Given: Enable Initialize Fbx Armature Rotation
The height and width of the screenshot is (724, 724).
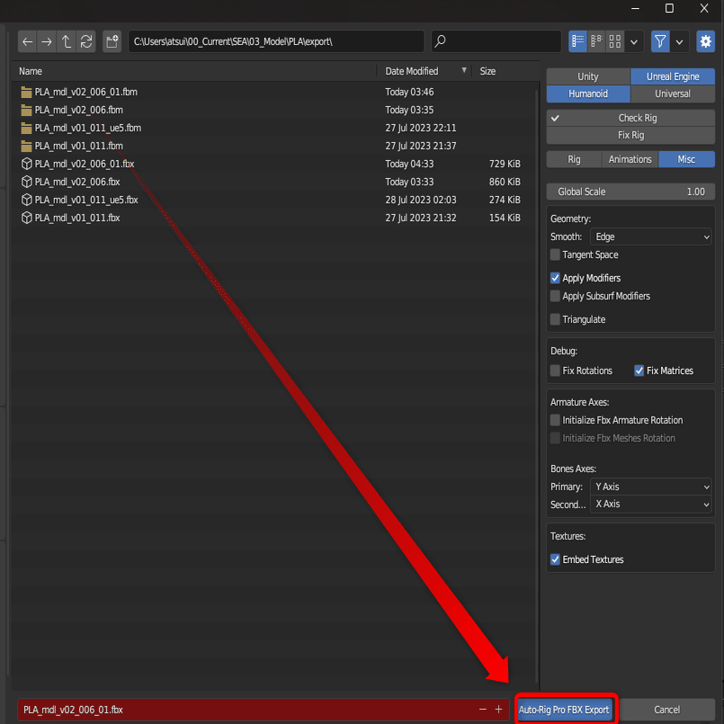Looking at the screenshot, I should (555, 420).
